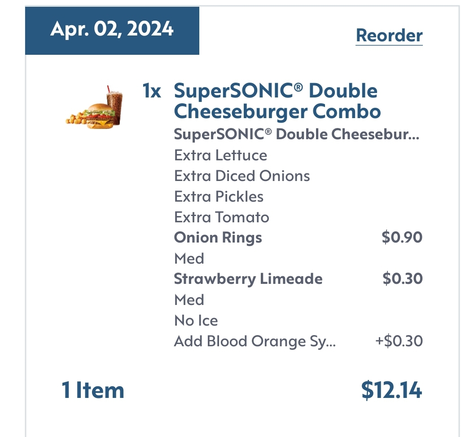Click the No Ice drink option

coord(196,321)
